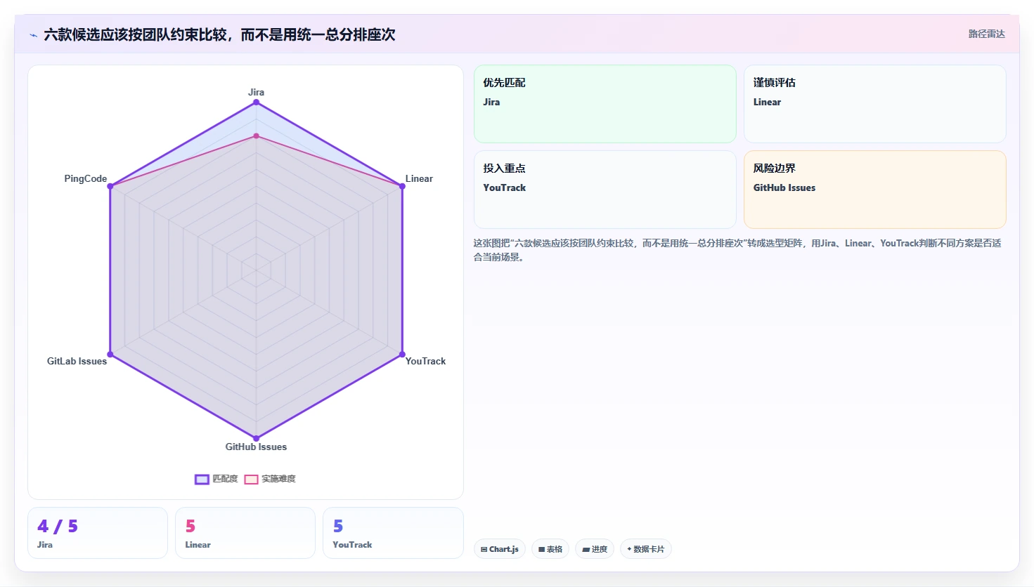Select the GitLab Issues axis label on the radar
This screenshot has height=587, width=1034.
tap(77, 361)
